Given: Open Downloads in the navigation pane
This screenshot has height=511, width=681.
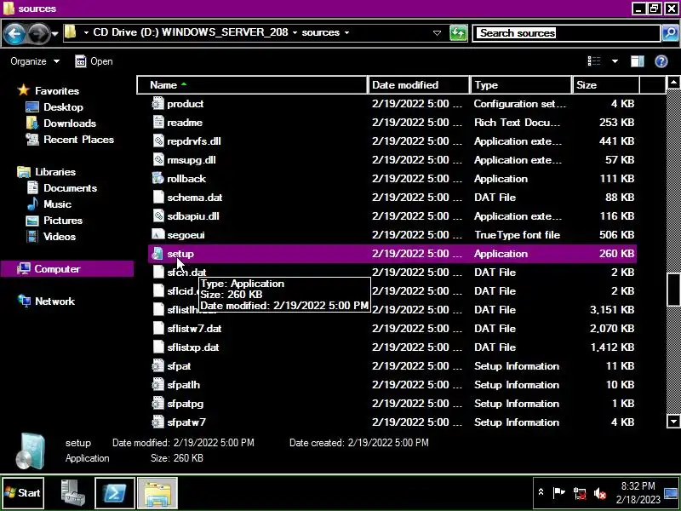Looking at the screenshot, I should 70,123.
